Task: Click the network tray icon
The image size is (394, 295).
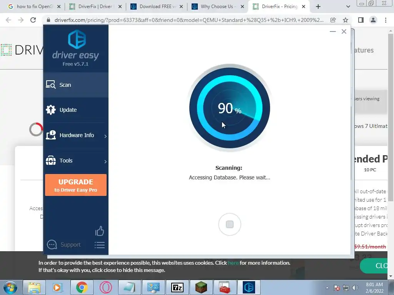Action: [x=346, y=288]
